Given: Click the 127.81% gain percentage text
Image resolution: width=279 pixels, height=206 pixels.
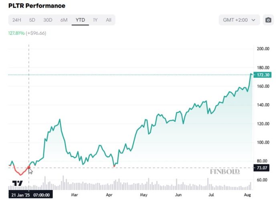Looking at the screenshot, I should (x=16, y=33).
